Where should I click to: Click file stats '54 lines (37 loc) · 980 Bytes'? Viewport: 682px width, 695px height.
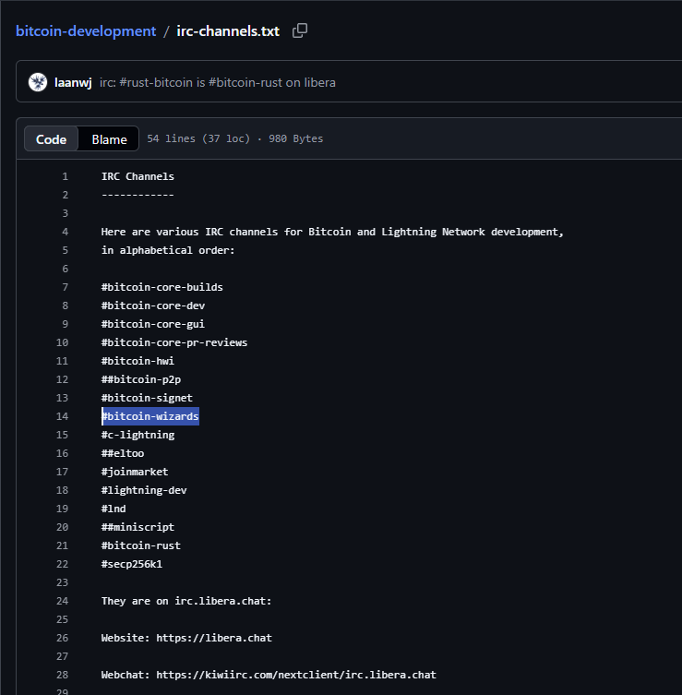point(234,138)
